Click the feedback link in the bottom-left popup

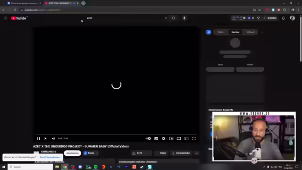(x=50, y=157)
